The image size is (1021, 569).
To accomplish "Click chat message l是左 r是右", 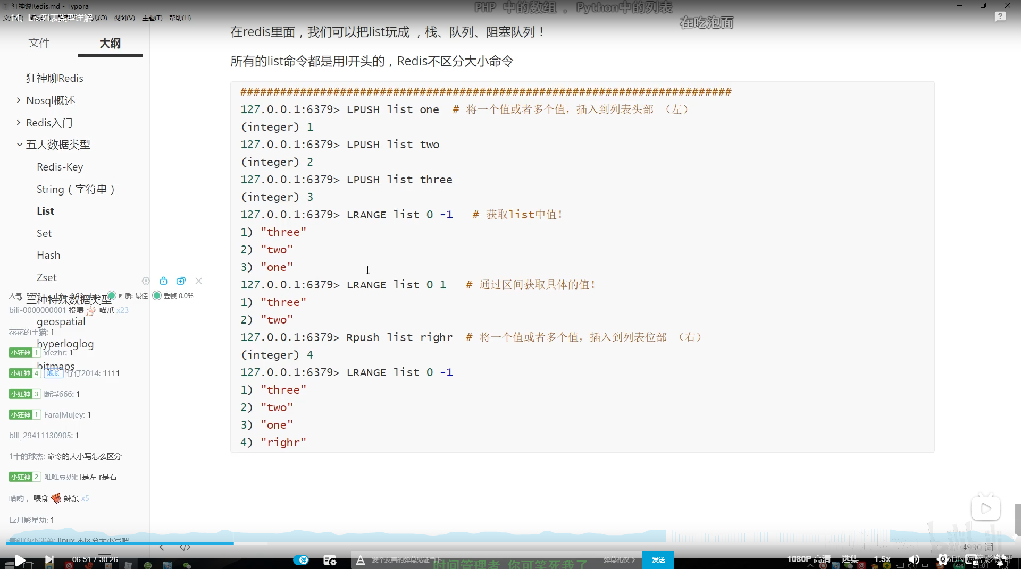I will click(98, 477).
